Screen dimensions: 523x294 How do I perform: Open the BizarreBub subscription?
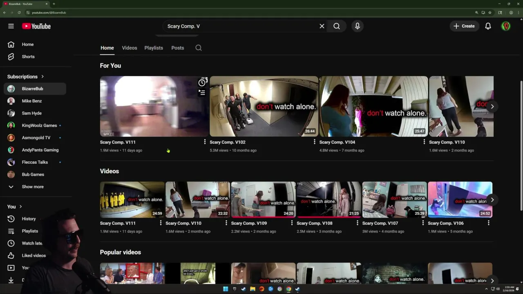35,89
